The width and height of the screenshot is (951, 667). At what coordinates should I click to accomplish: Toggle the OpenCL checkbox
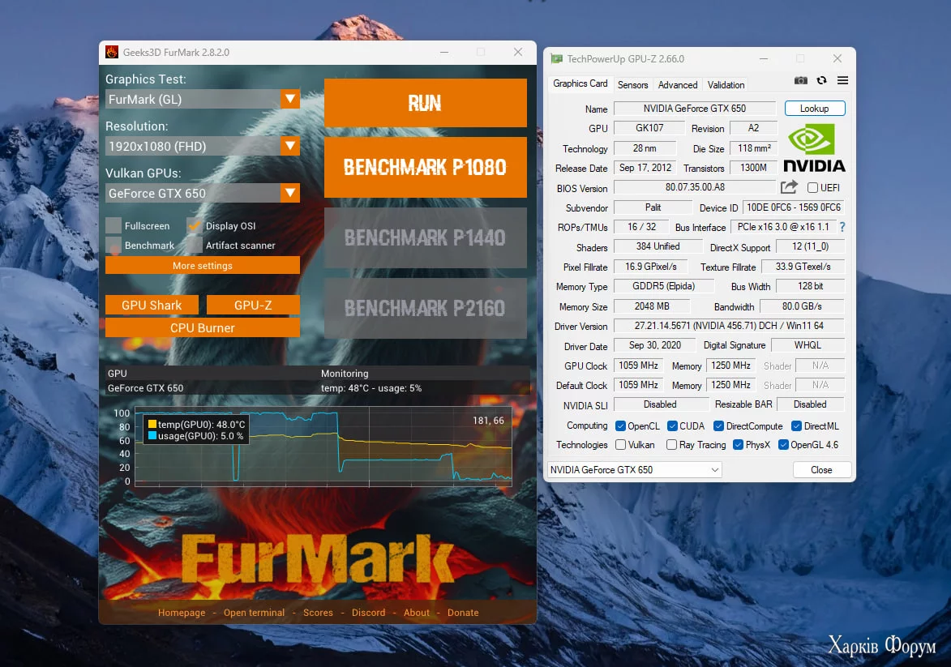[620, 425]
